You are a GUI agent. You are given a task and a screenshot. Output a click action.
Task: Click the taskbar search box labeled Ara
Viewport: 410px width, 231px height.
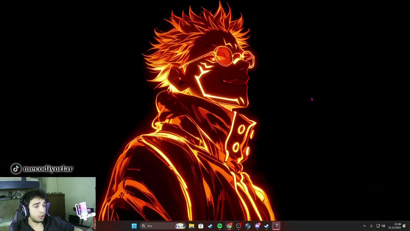[x=163, y=226]
